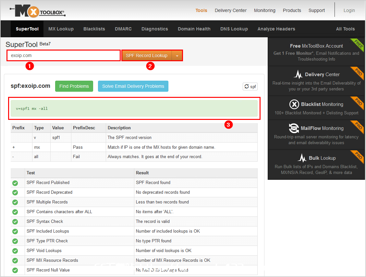
Task: Click the Delivery Center pulse icon
Action: (298, 74)
